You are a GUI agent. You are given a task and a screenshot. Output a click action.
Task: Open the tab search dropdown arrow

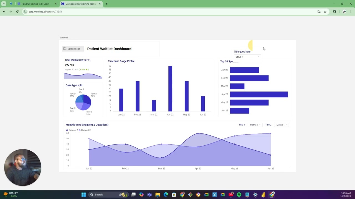tap(4, 4)
